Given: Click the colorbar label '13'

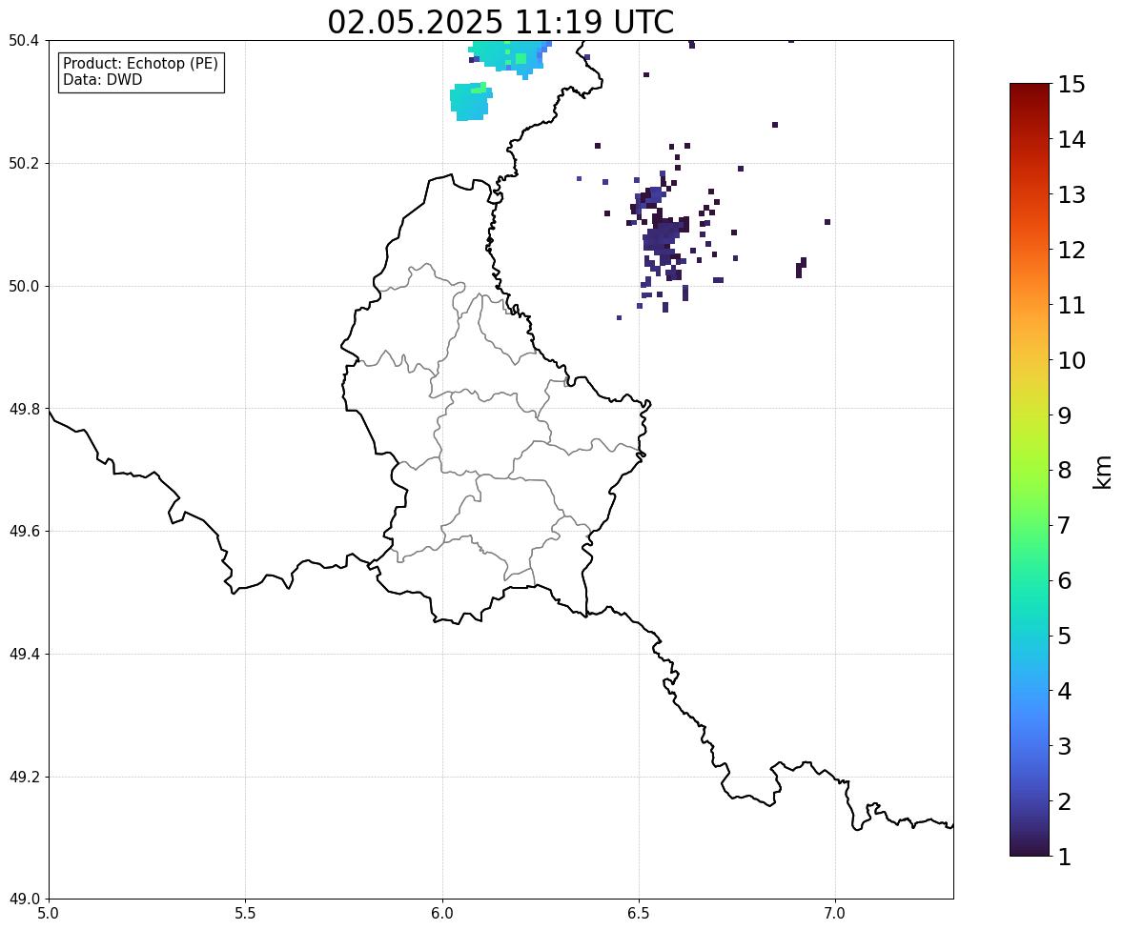Looking at the screenshot, I should [x=1072, y=194].
